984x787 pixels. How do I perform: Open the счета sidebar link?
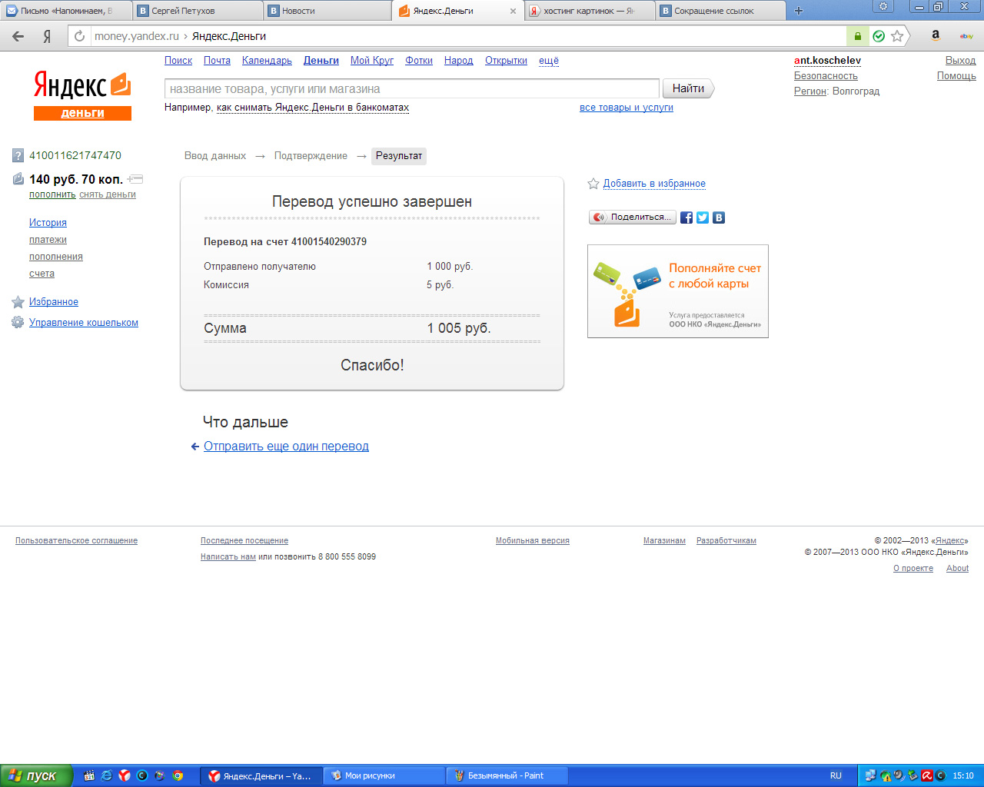tap(42, 274)
